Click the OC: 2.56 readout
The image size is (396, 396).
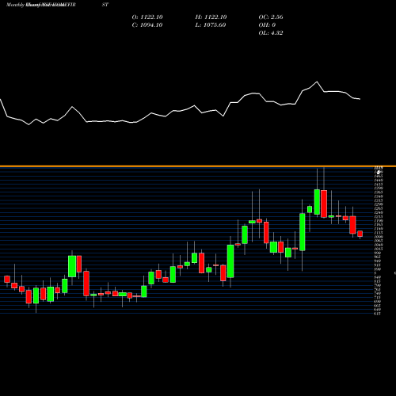271,17
